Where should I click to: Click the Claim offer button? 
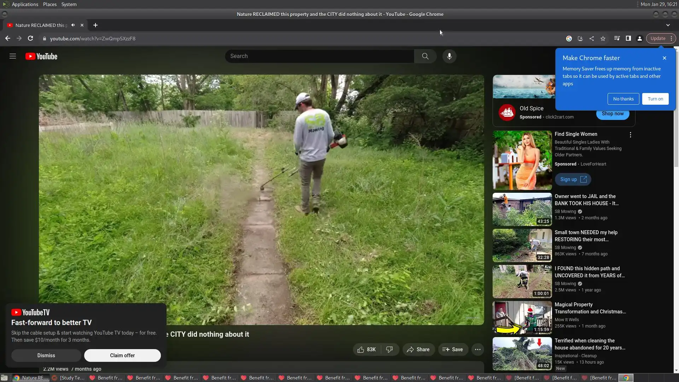tap(122, 355)
